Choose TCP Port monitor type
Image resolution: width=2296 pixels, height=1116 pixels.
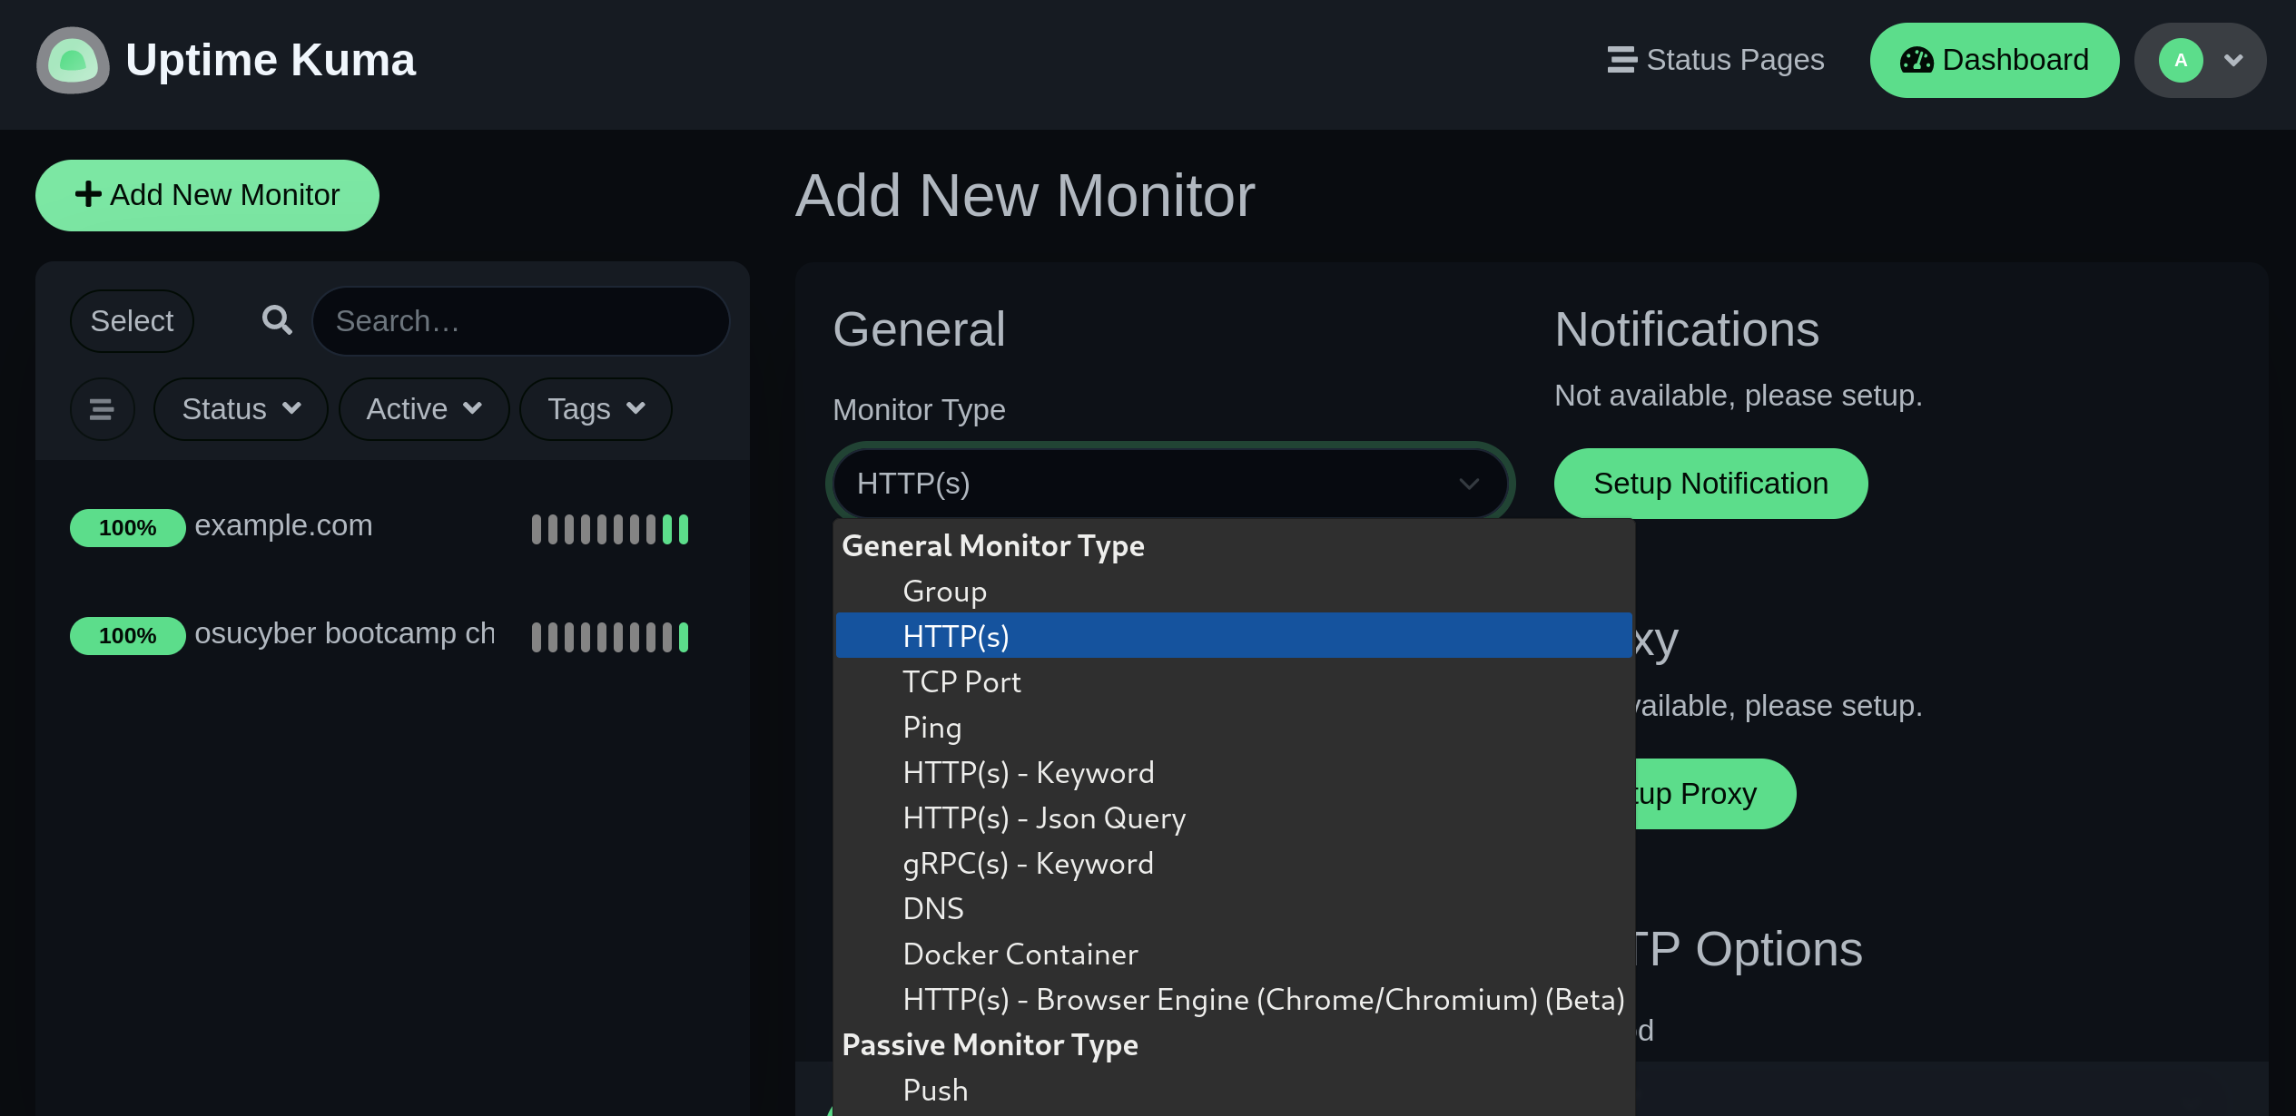[1234, 681]
